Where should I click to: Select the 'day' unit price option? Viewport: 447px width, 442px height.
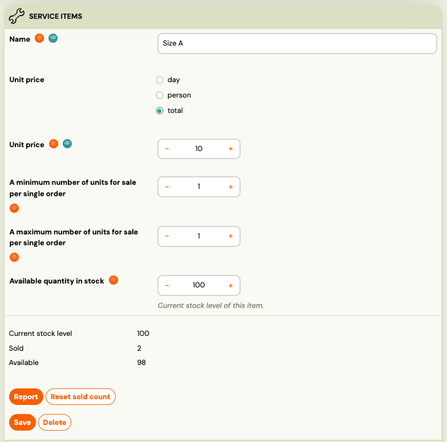(160, 80)
